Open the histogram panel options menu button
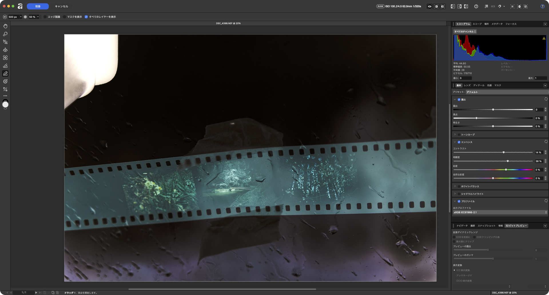This screenshot has width=549, height=295. (545, 24)
